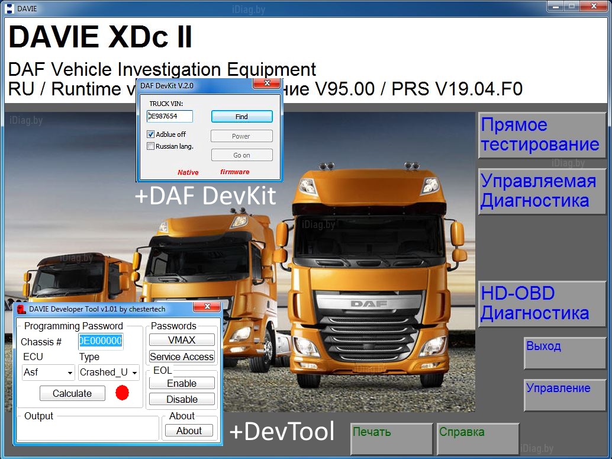The image size is (612, 459).
Task: Open Управление settings
Action: pyautogui.click(x=565, y=395)
